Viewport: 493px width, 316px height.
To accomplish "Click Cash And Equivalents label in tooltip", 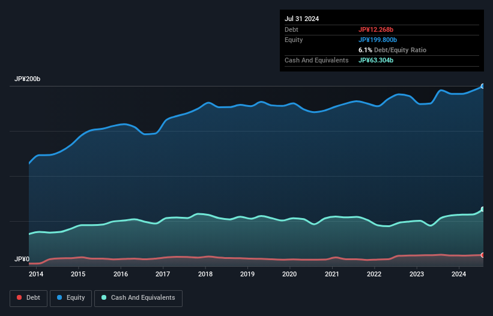I will coord(316,60).
